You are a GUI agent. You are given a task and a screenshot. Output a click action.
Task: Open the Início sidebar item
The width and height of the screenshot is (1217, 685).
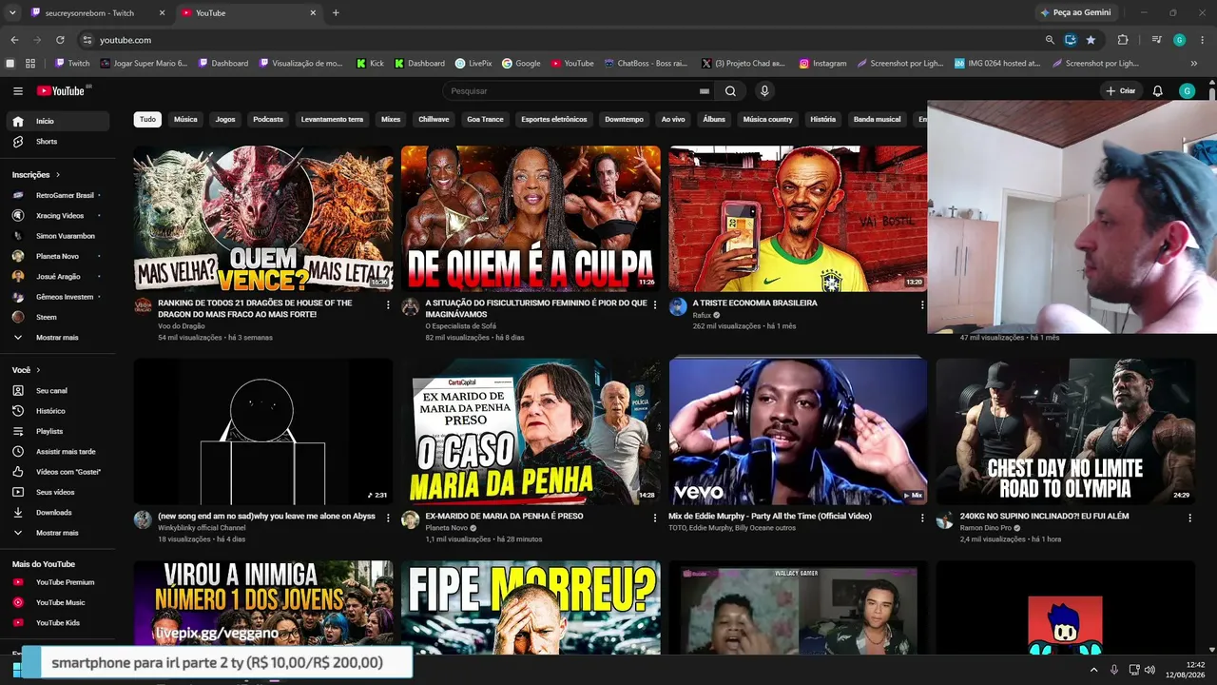tap(59, 121)
